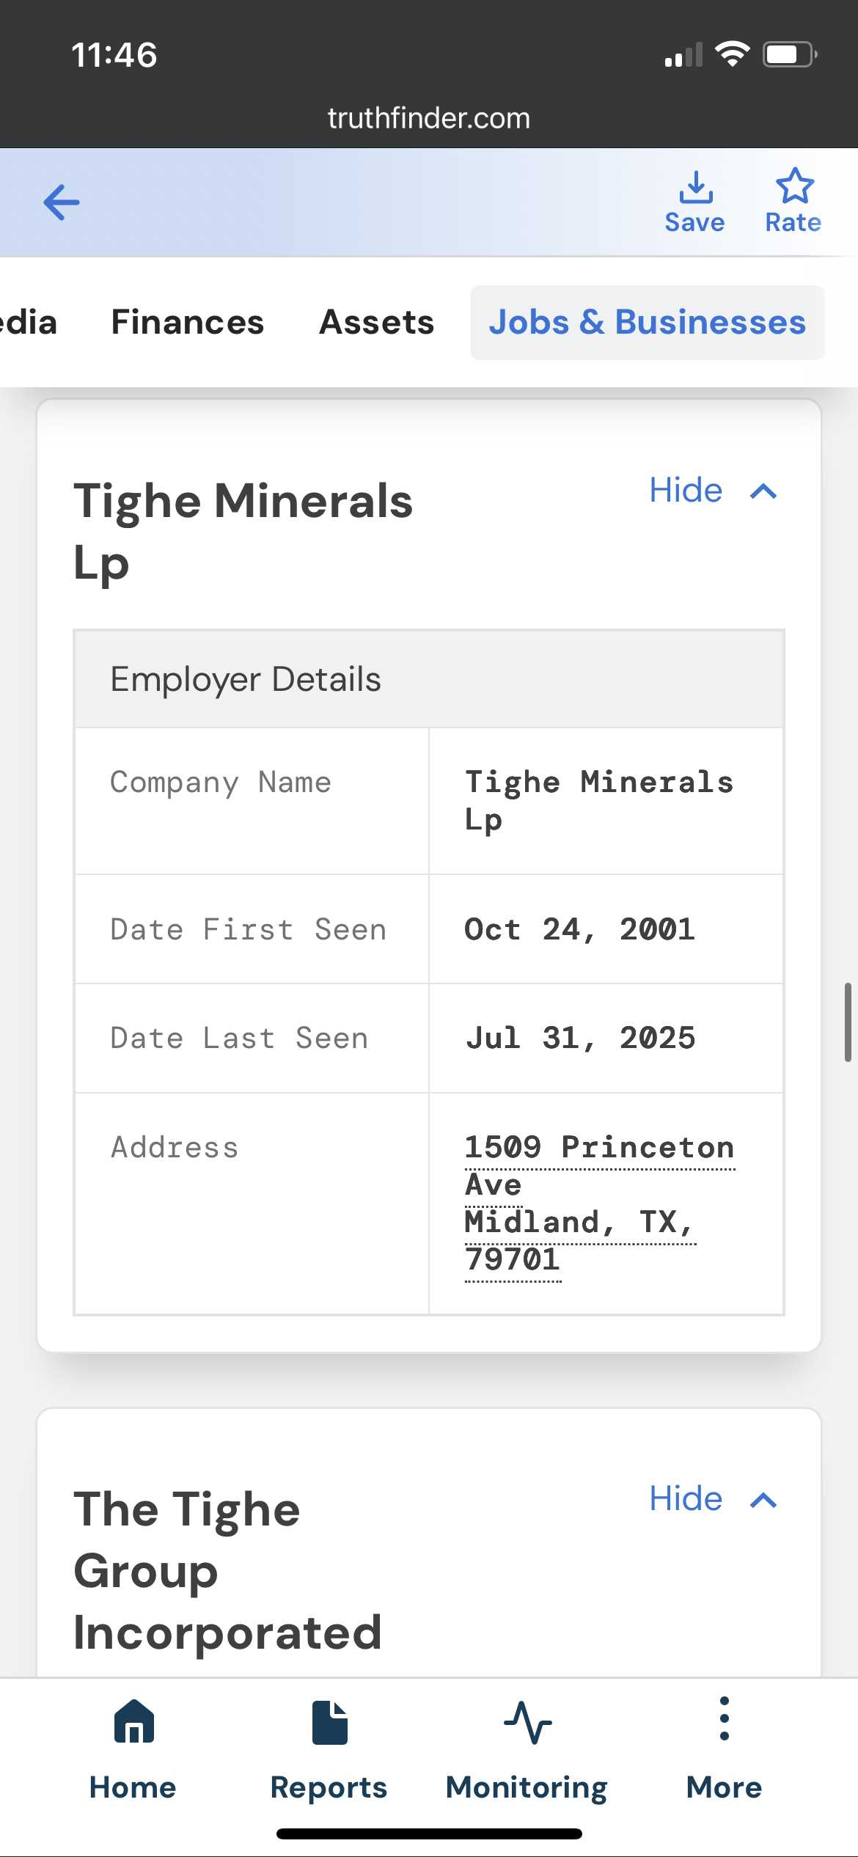Tap the back arrow icon

coord(62,202)
